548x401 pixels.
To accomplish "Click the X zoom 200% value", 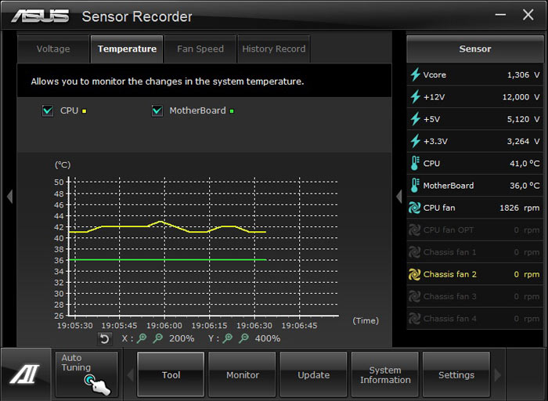I will (x=182, y=338).
